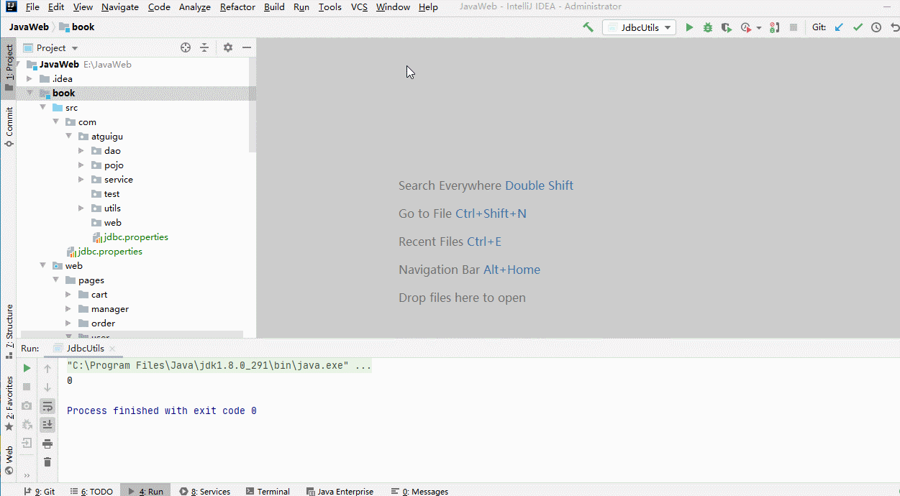This screenshot has width=900, height=496.
Task: Click the Attach Debugger icon in toolbar
Action: (x=774, y=27)
